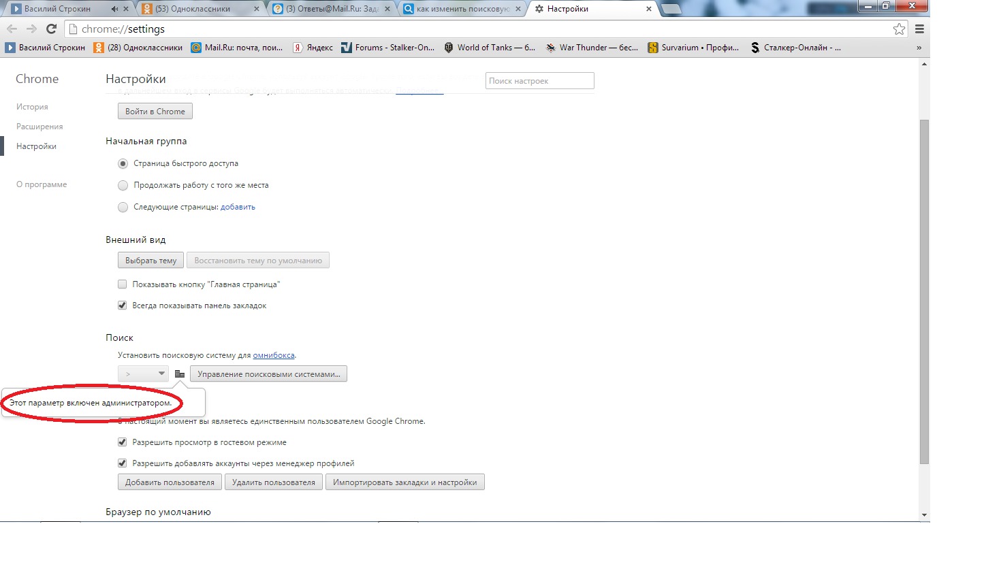Click the scrollbar up arrow
This screenshot has width=1001, height=577.
point(924,65)
